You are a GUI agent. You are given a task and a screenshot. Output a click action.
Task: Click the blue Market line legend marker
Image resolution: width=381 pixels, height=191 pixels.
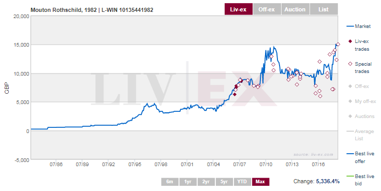pyautogui.click(x=350, y=26)
